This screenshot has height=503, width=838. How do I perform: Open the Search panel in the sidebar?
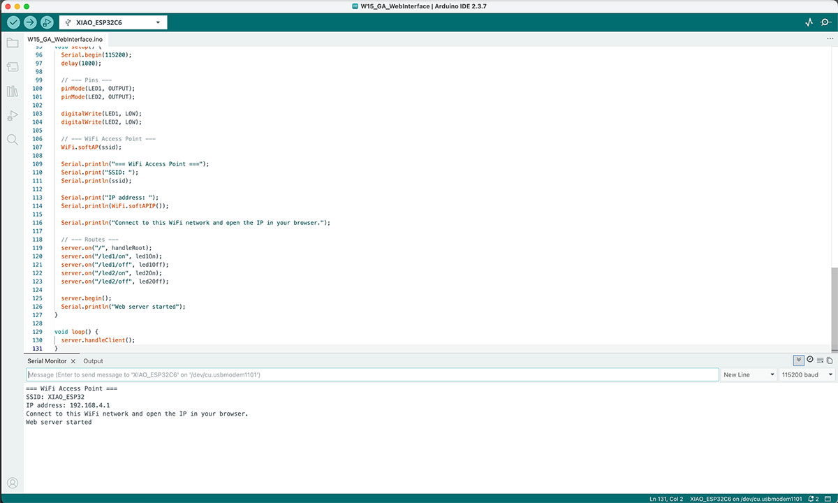pyautogui.click(x=12, y=140)
